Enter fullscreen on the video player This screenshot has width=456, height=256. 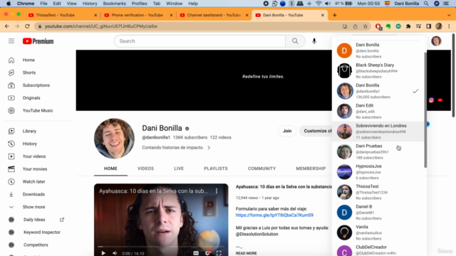point(219,253)
